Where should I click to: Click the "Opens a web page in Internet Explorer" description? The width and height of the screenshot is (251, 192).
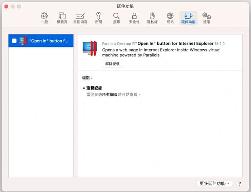161,52
